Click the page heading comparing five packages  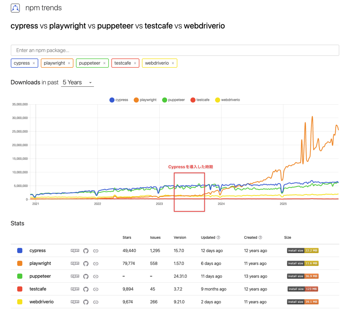click(x=118, y=26)
